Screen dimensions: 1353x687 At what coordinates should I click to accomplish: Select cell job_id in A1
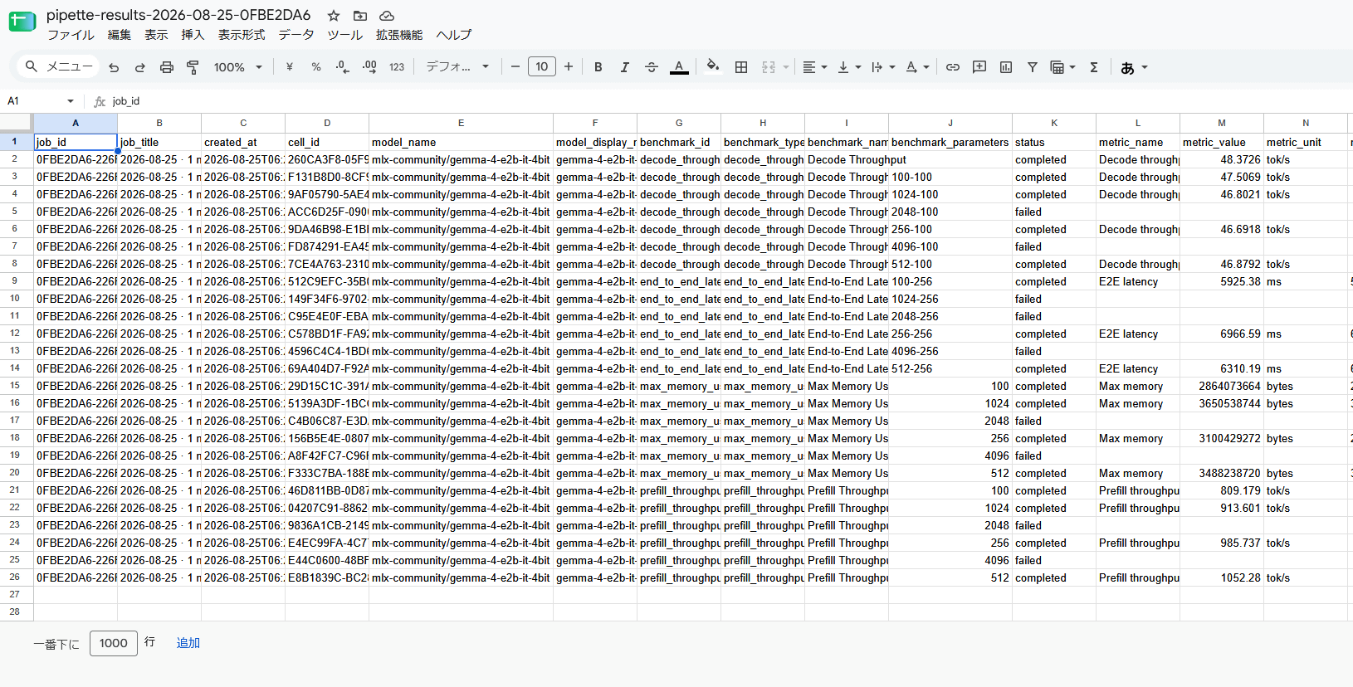76,142
